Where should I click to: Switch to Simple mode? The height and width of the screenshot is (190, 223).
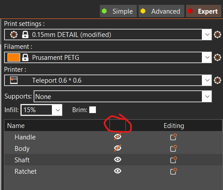118,11
